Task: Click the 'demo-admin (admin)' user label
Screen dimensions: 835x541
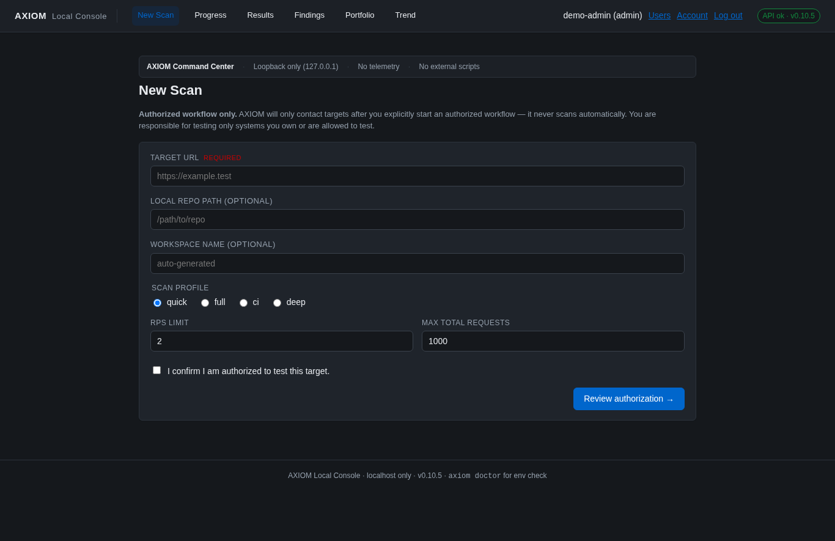Action: (603, 15)
